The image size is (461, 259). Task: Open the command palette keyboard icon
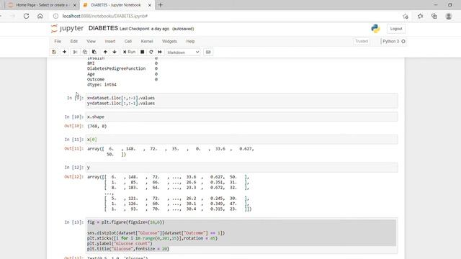pyautogui.click(x=208, y=52)
